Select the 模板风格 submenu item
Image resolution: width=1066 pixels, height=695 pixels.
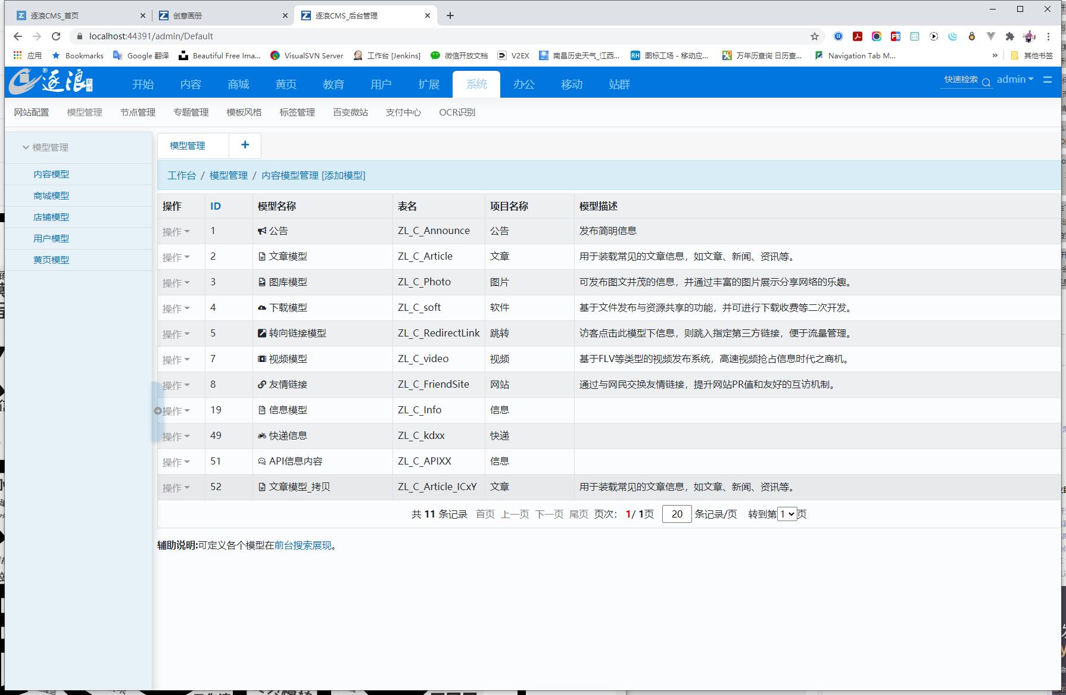click(x=244, y=112)
